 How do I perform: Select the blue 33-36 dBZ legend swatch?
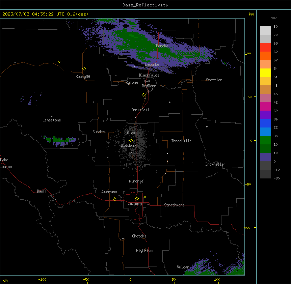coord(265,123)
